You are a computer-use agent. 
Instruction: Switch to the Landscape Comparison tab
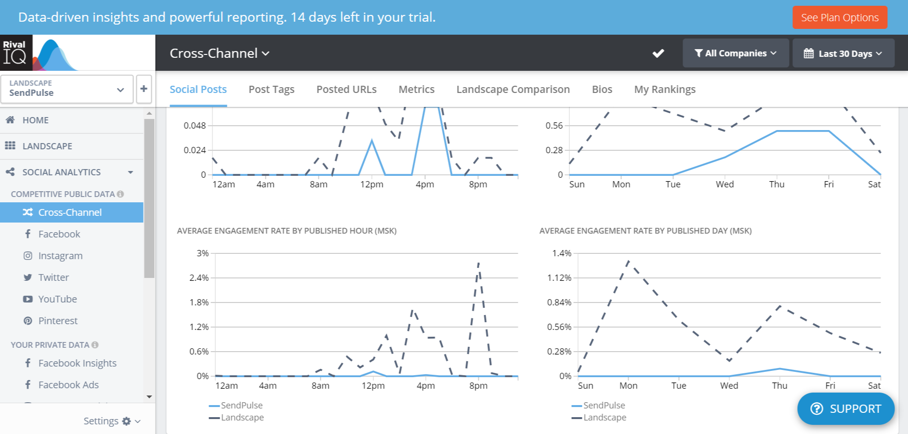pyautogui.click(x=513, y=90)
